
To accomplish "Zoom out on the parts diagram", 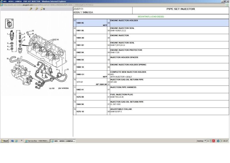I will click(37, 9).
